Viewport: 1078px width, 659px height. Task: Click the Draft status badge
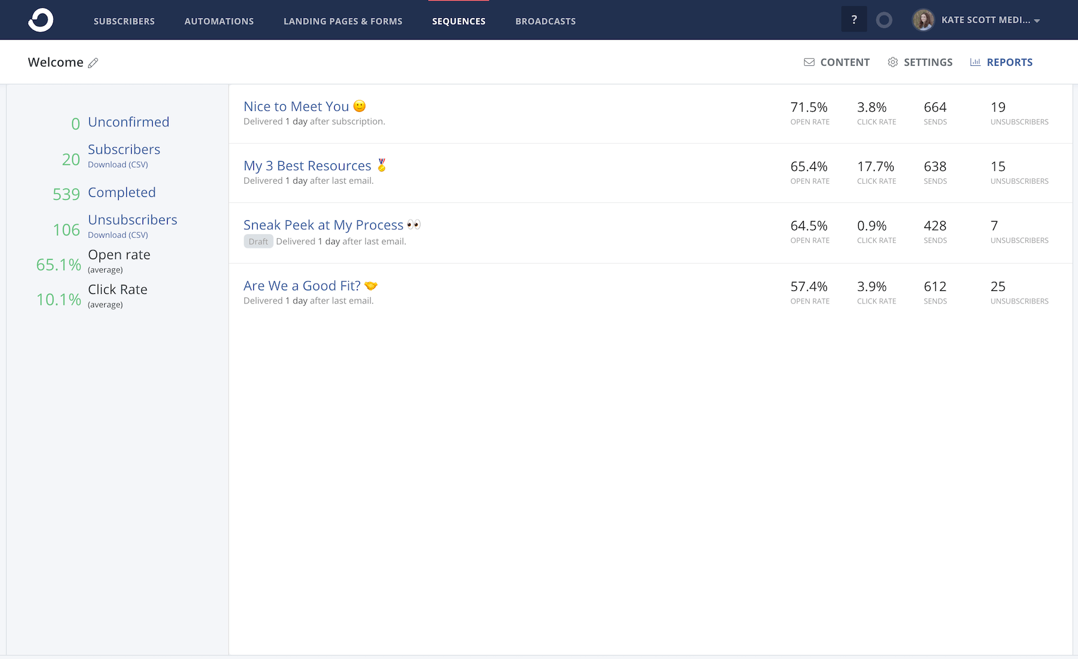(258, 241)
